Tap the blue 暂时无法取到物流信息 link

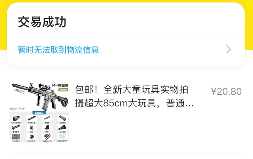58,50
